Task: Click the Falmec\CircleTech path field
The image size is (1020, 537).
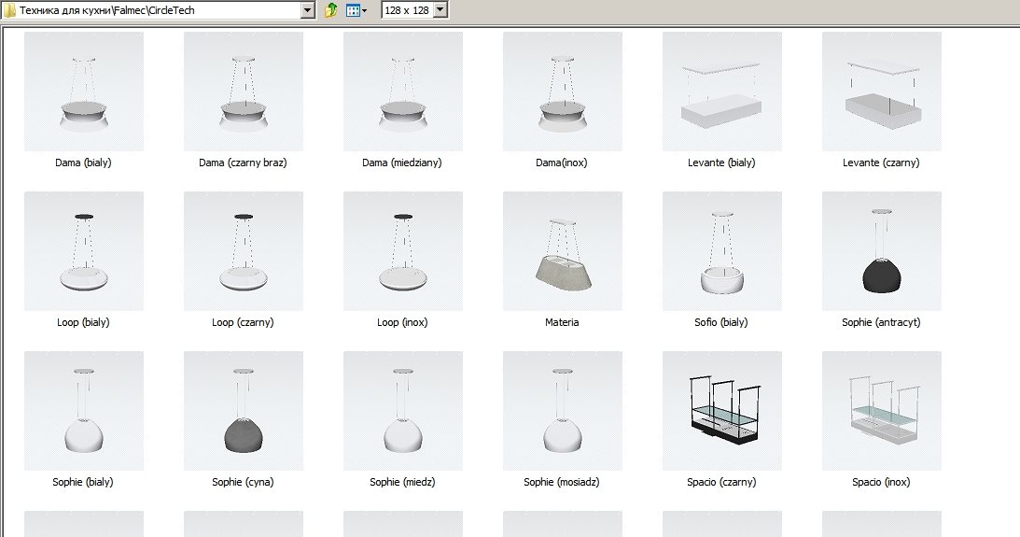Action: tap(159, 9)
